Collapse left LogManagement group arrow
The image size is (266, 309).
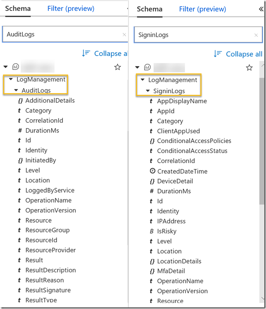point(11,79)
